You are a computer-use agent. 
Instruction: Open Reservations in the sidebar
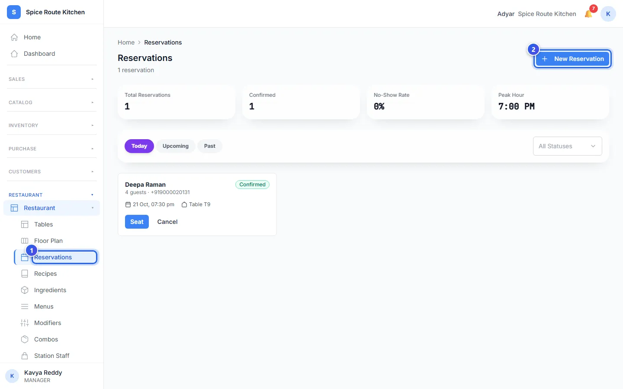tap(56, 257)
